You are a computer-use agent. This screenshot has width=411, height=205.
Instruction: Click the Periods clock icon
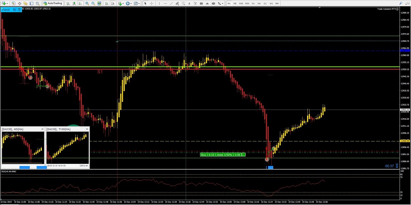(127, 4)
